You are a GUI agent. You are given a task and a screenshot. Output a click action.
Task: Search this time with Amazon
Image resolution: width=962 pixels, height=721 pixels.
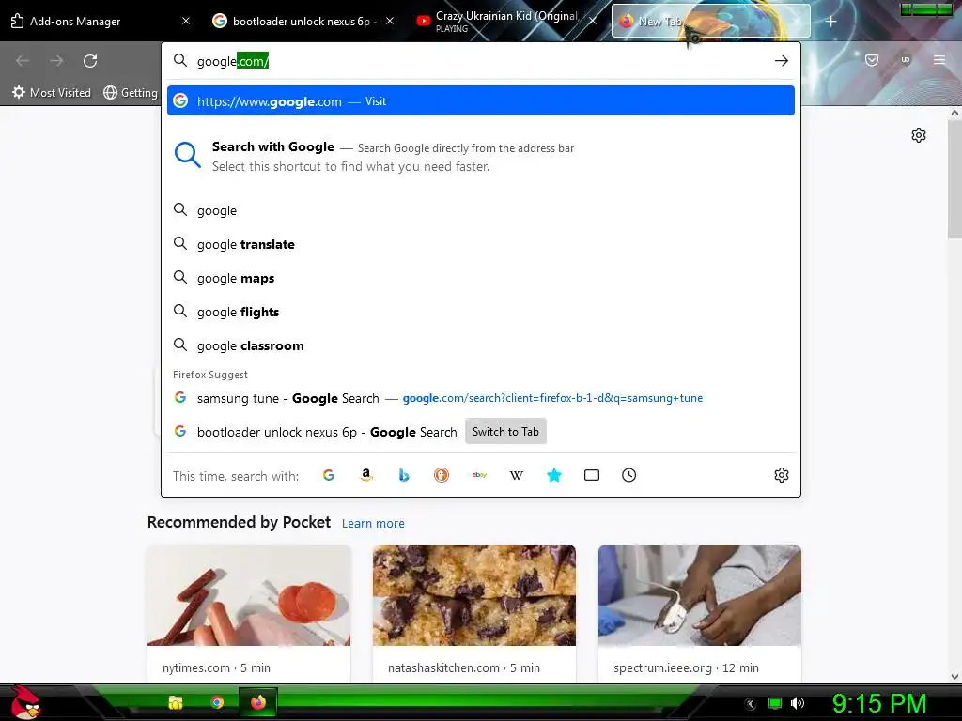tap(366, 475)
